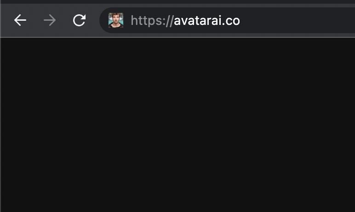Select the right-pointing arrow button
Screen dimensions: 355x212
tap(50, 20)
